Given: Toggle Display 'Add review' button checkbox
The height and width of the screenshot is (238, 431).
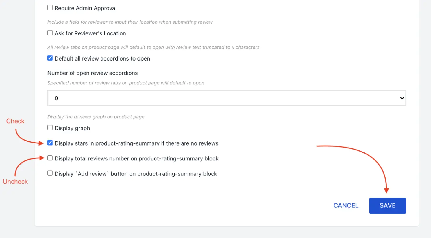Looking at the screenshot, I should point(50,173).
